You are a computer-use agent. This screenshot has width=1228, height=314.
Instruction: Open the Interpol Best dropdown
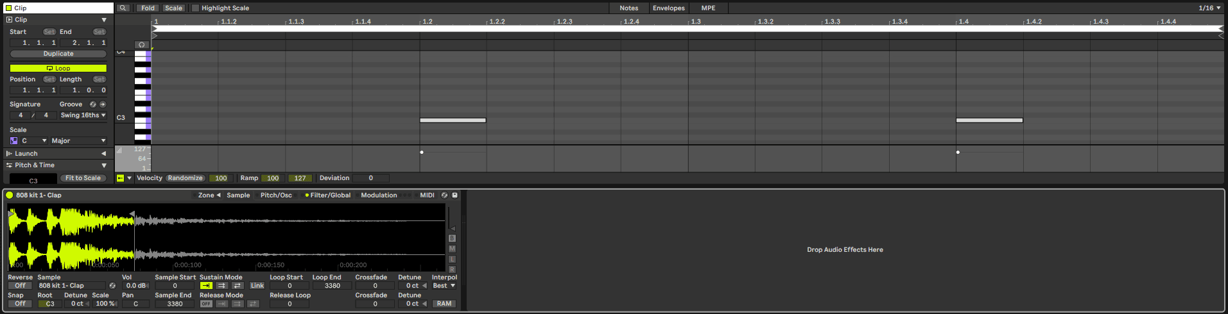click(x=444, y=286)
